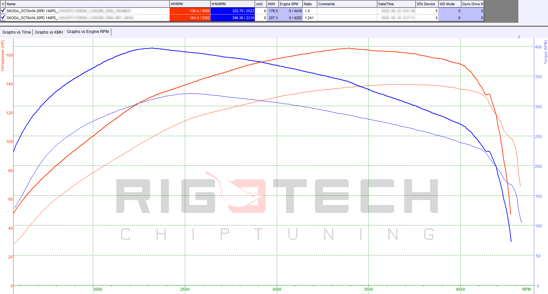Select the red 139.4 / 3689 horsepower cell
This screenshot has width=548, height=294.
[190, 11]
